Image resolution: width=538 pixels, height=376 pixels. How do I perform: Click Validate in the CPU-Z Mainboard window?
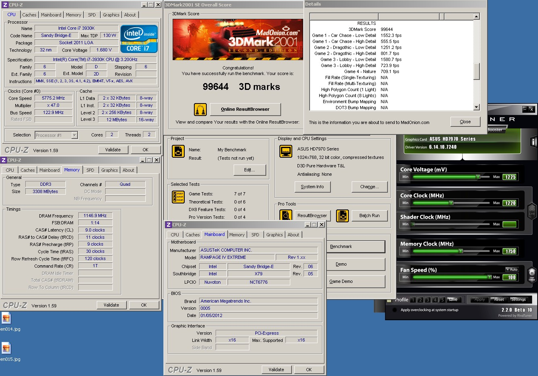[276, 370]
